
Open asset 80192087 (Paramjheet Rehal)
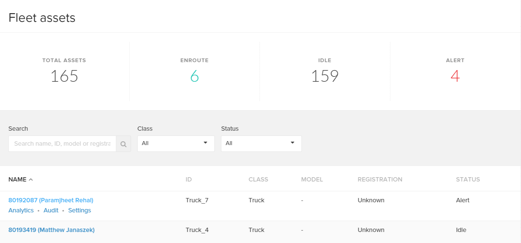[51, 200]
